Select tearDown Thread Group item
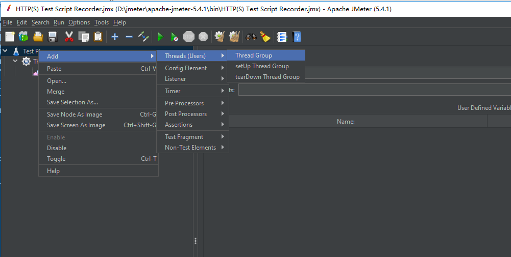This screenshot has height=257, width=511. point(266,77)
